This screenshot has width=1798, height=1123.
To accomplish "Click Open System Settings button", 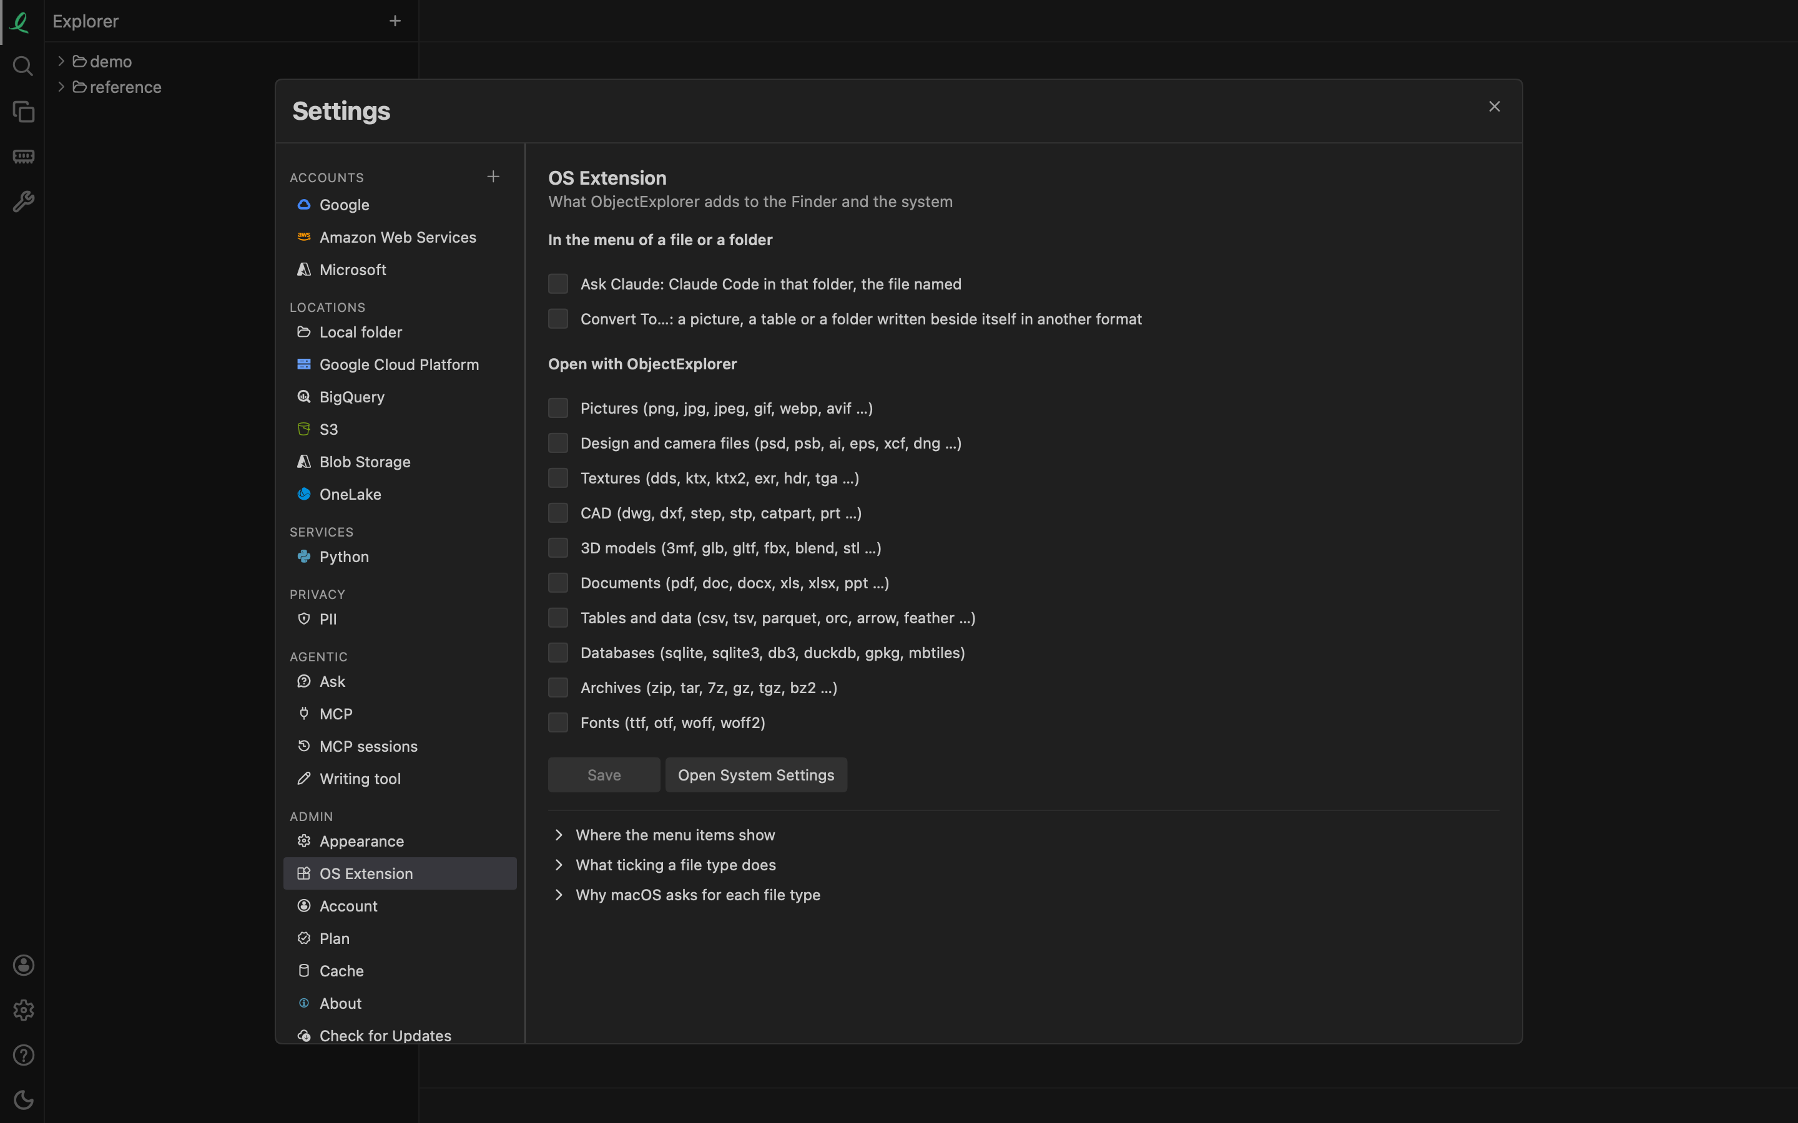I will pos(755,775).
